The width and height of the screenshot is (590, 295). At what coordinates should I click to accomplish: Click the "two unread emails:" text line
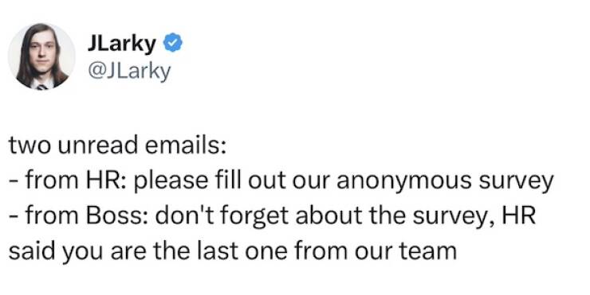(117, 146)
